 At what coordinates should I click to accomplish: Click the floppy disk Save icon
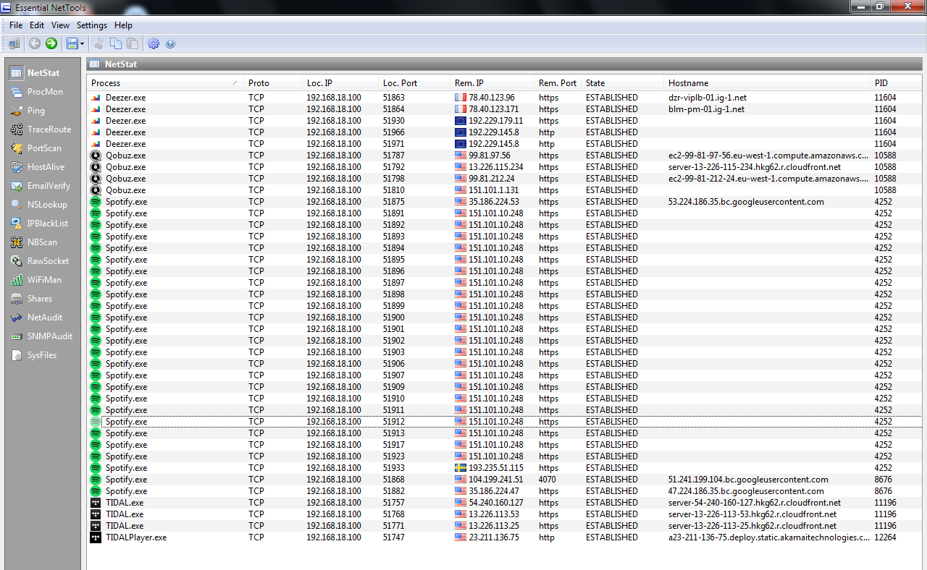pyautogui.click(x=72, y=44)
